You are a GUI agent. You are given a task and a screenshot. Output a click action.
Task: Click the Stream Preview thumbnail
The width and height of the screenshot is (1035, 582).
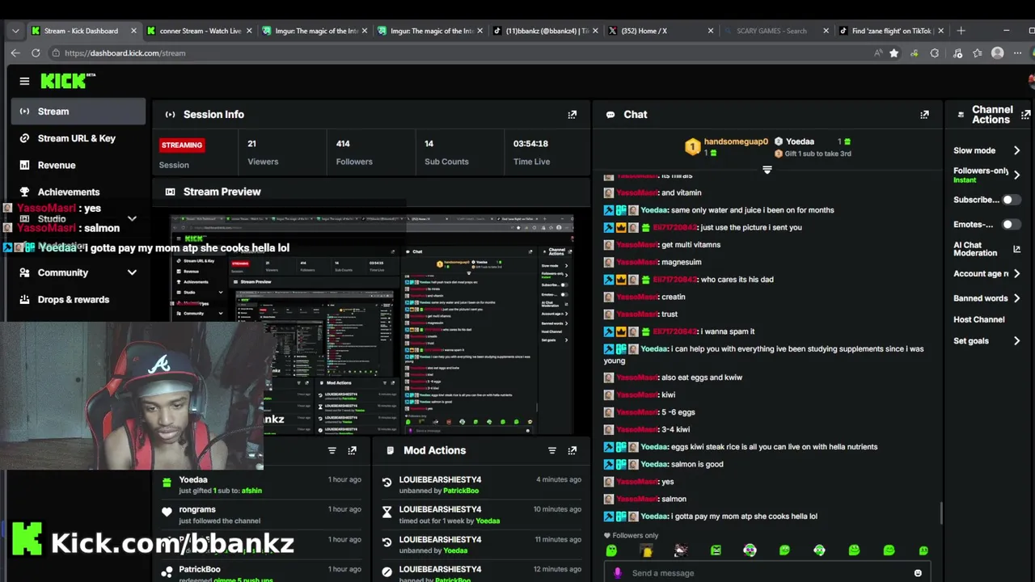[372, 325]
